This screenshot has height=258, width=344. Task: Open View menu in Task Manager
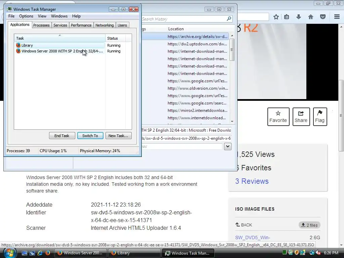click(x=42, y=16)
